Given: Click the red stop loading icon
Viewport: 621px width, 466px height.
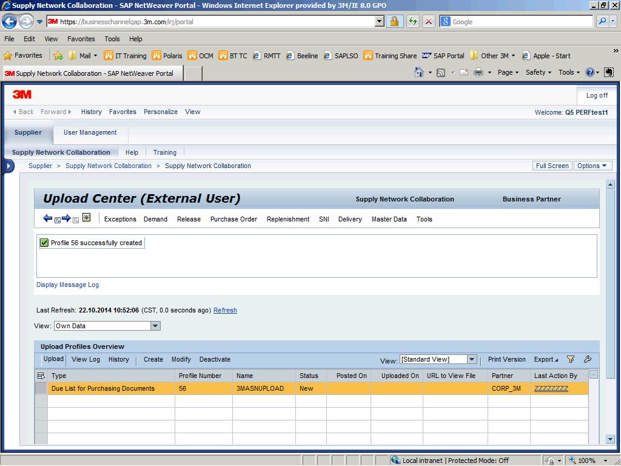Looking at the screenshot, I should (429, 21).
